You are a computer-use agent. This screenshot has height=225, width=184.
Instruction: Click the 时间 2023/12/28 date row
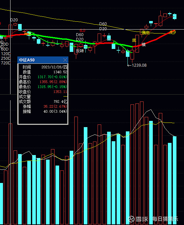tap(43, 67)
